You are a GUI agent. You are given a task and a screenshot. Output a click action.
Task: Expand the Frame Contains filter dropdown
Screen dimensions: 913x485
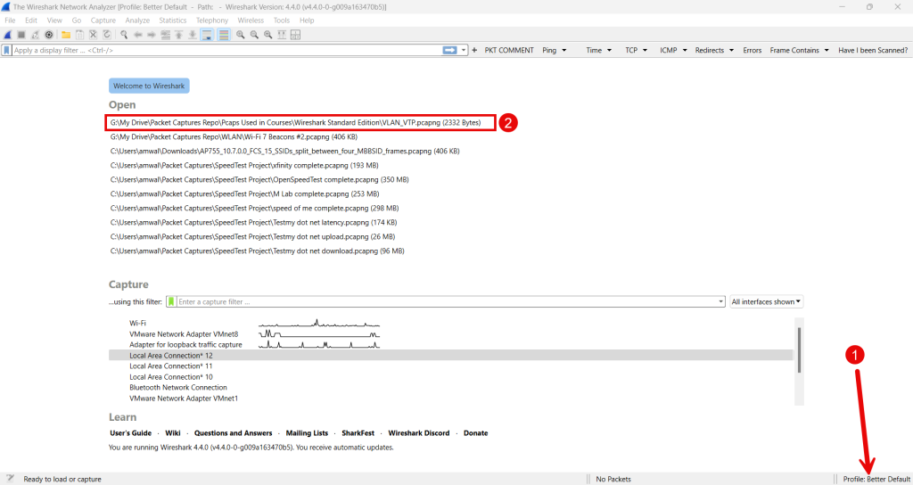pyautogui.click(x=799, y=51)
